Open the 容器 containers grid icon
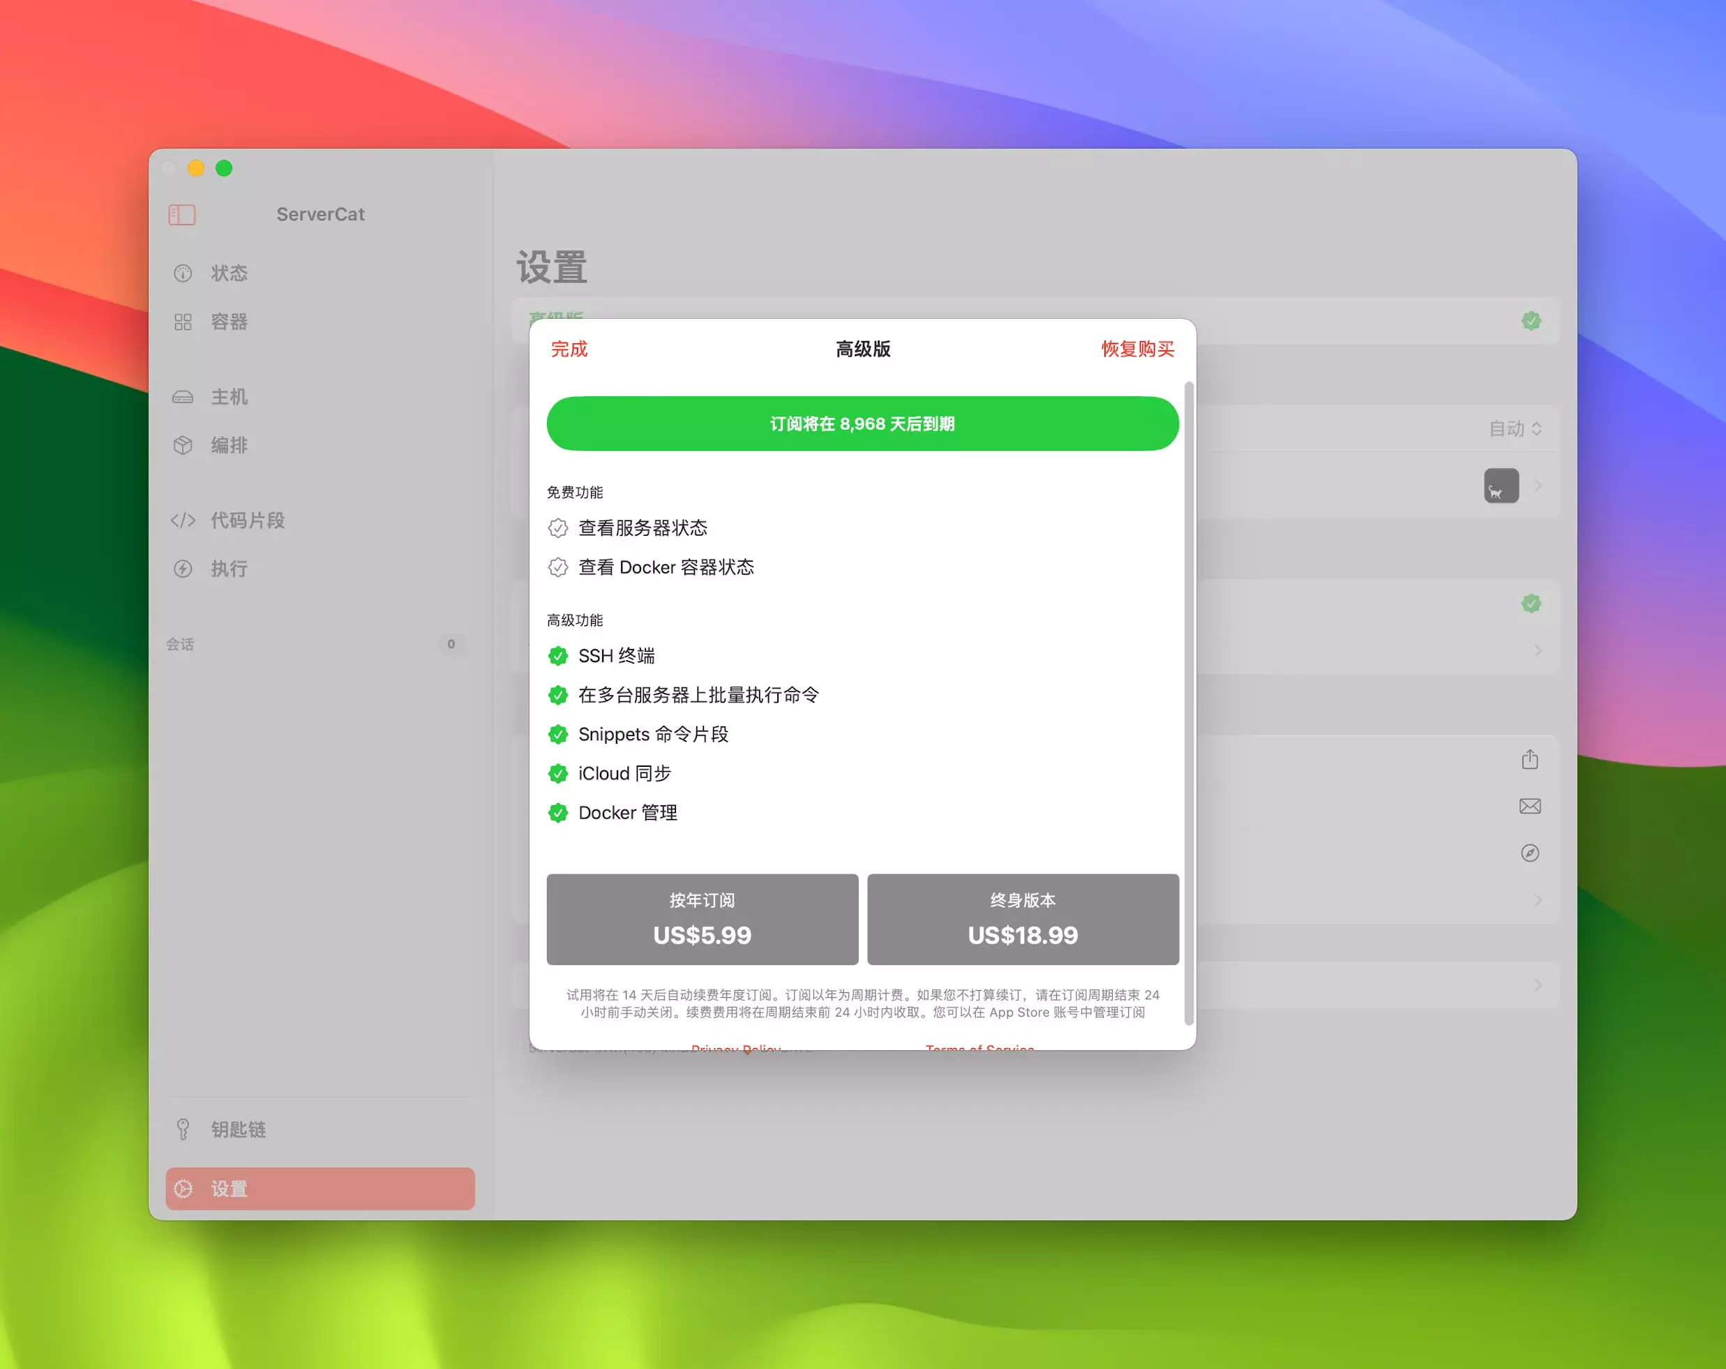Image resolution: width=1726 pixels, height=1369 pixels. [183, 322]
